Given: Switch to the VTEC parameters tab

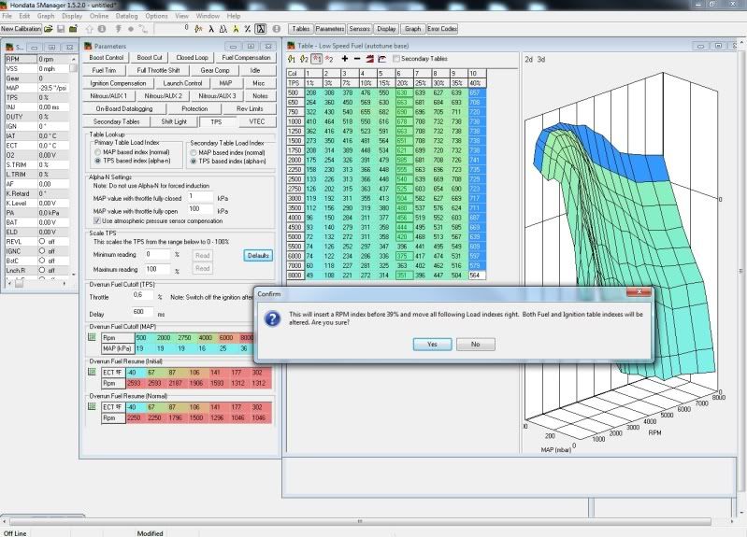Looking at the screenshot, I should pos(257,121).
